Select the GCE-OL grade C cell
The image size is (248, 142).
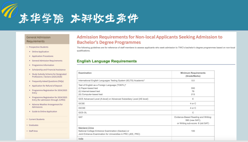(x=193, y=113)
